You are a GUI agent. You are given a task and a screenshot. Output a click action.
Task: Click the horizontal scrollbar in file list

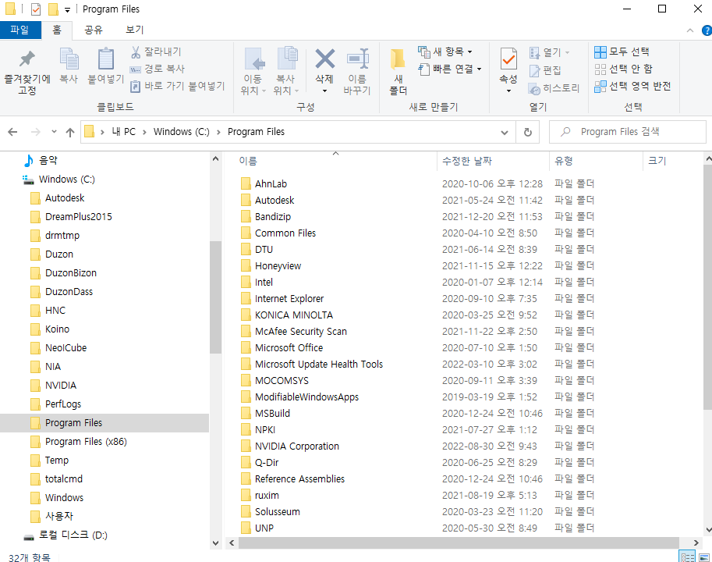click(x=459, y=542)
